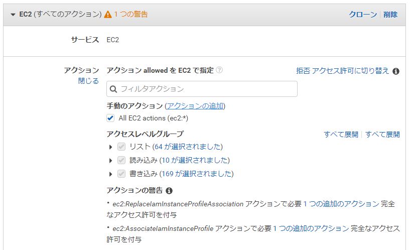The height and width of the screenshot is (250, 412).
Task: Click the 閉じる link under アクション
Action: point(88,81)
